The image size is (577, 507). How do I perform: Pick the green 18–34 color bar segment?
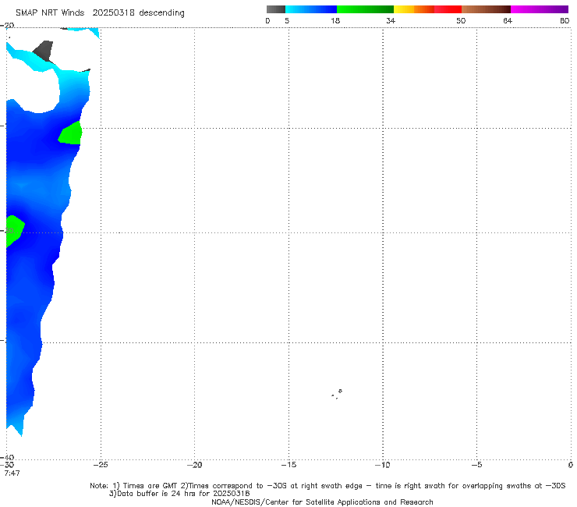(x=365, y=9)
